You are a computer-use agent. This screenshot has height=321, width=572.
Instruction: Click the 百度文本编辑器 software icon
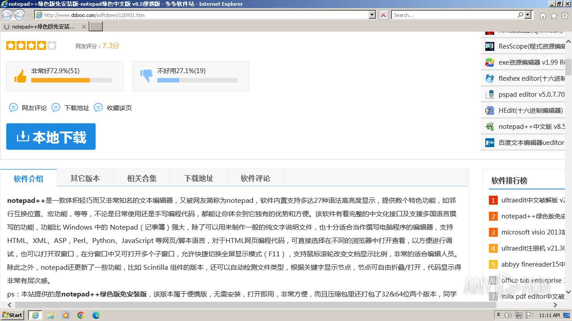pos(490,143)
